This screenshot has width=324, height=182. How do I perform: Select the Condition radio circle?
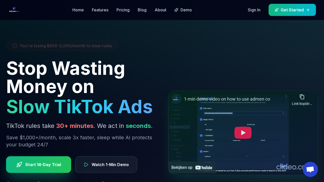[x=204, y=135]
